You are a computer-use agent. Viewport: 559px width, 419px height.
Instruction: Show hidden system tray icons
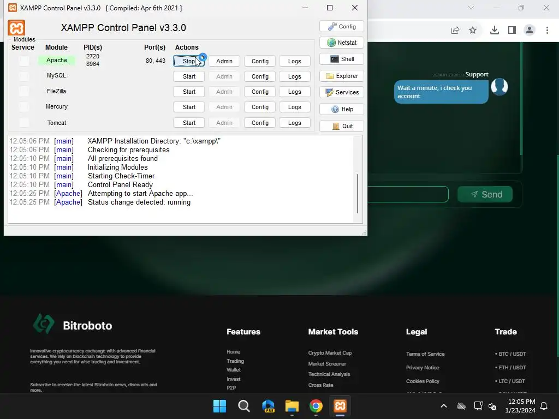[444, 406]
